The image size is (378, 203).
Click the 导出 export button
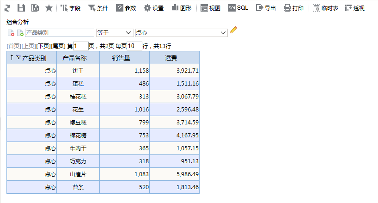pyautogui.click(x=266, y=8)
